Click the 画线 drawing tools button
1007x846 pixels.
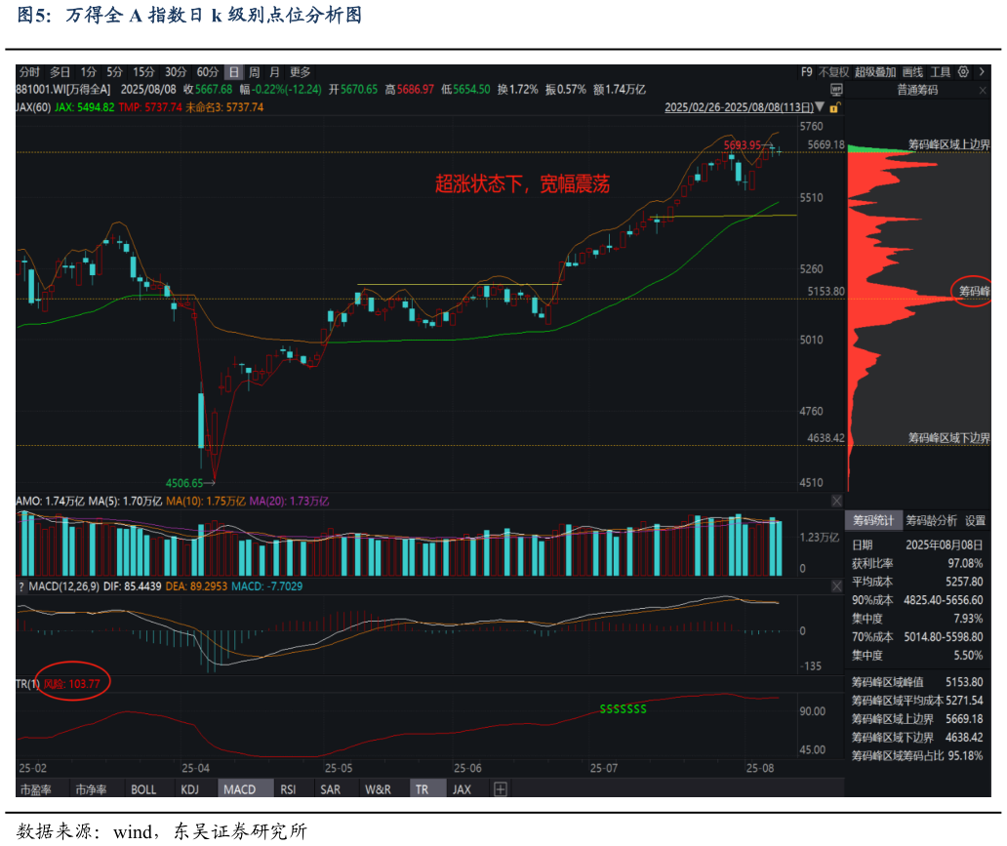(x=912, y=71)
